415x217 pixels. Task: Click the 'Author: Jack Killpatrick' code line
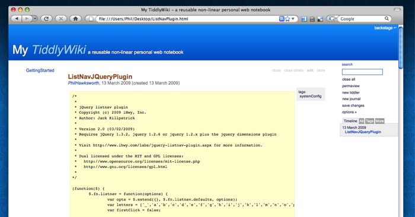click(x=107, y=118)
